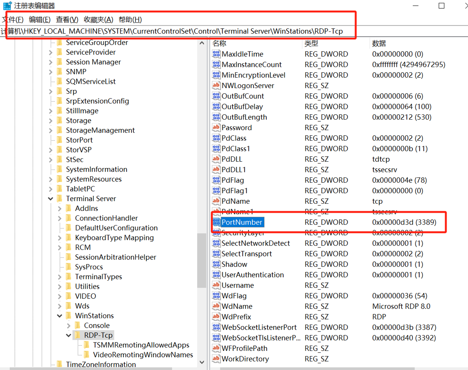Select the MaxIdleTime DWORD icon
468x370 pixels.
click(216, 54)
